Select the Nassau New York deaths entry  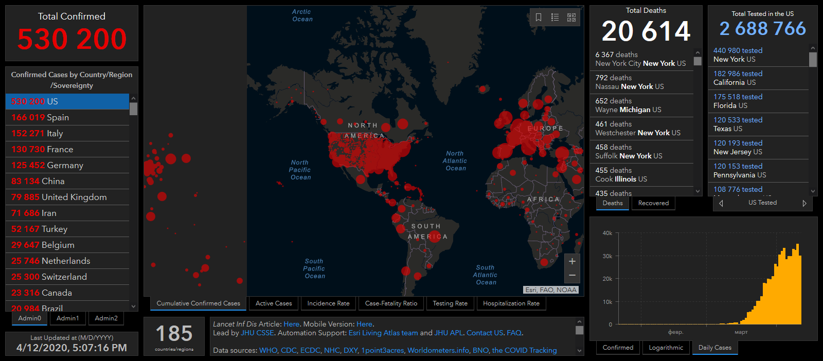tap(641, 82)
